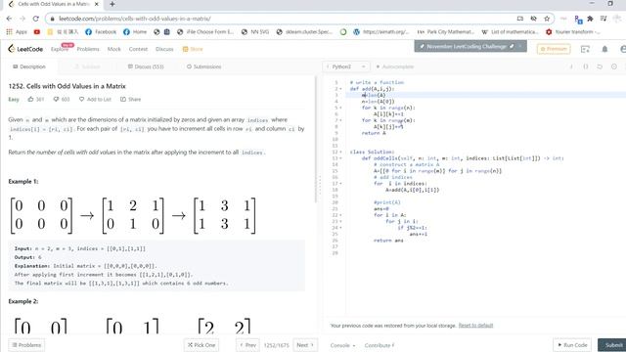This screenshot has width=626, height=352.
Task: Reset code using the editor revert icon
Action: pos(600,66)
